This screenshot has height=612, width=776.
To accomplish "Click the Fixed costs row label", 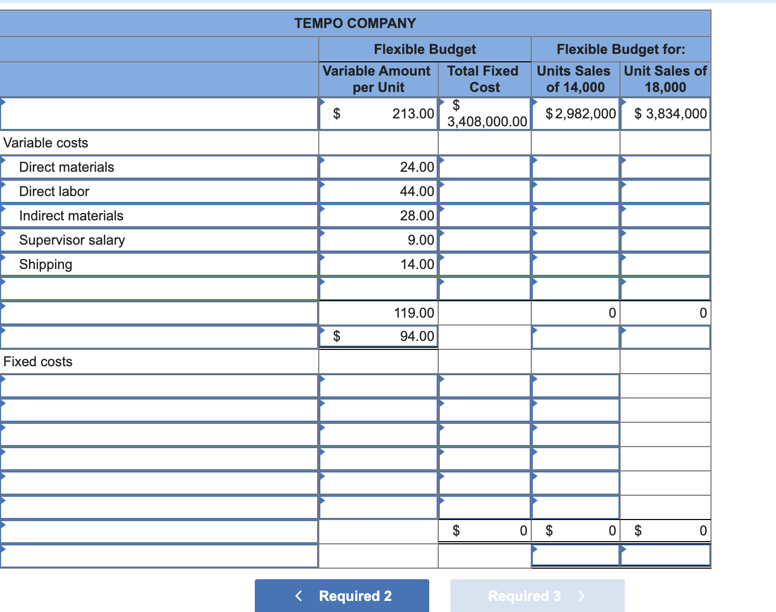I will click(38, 361).
